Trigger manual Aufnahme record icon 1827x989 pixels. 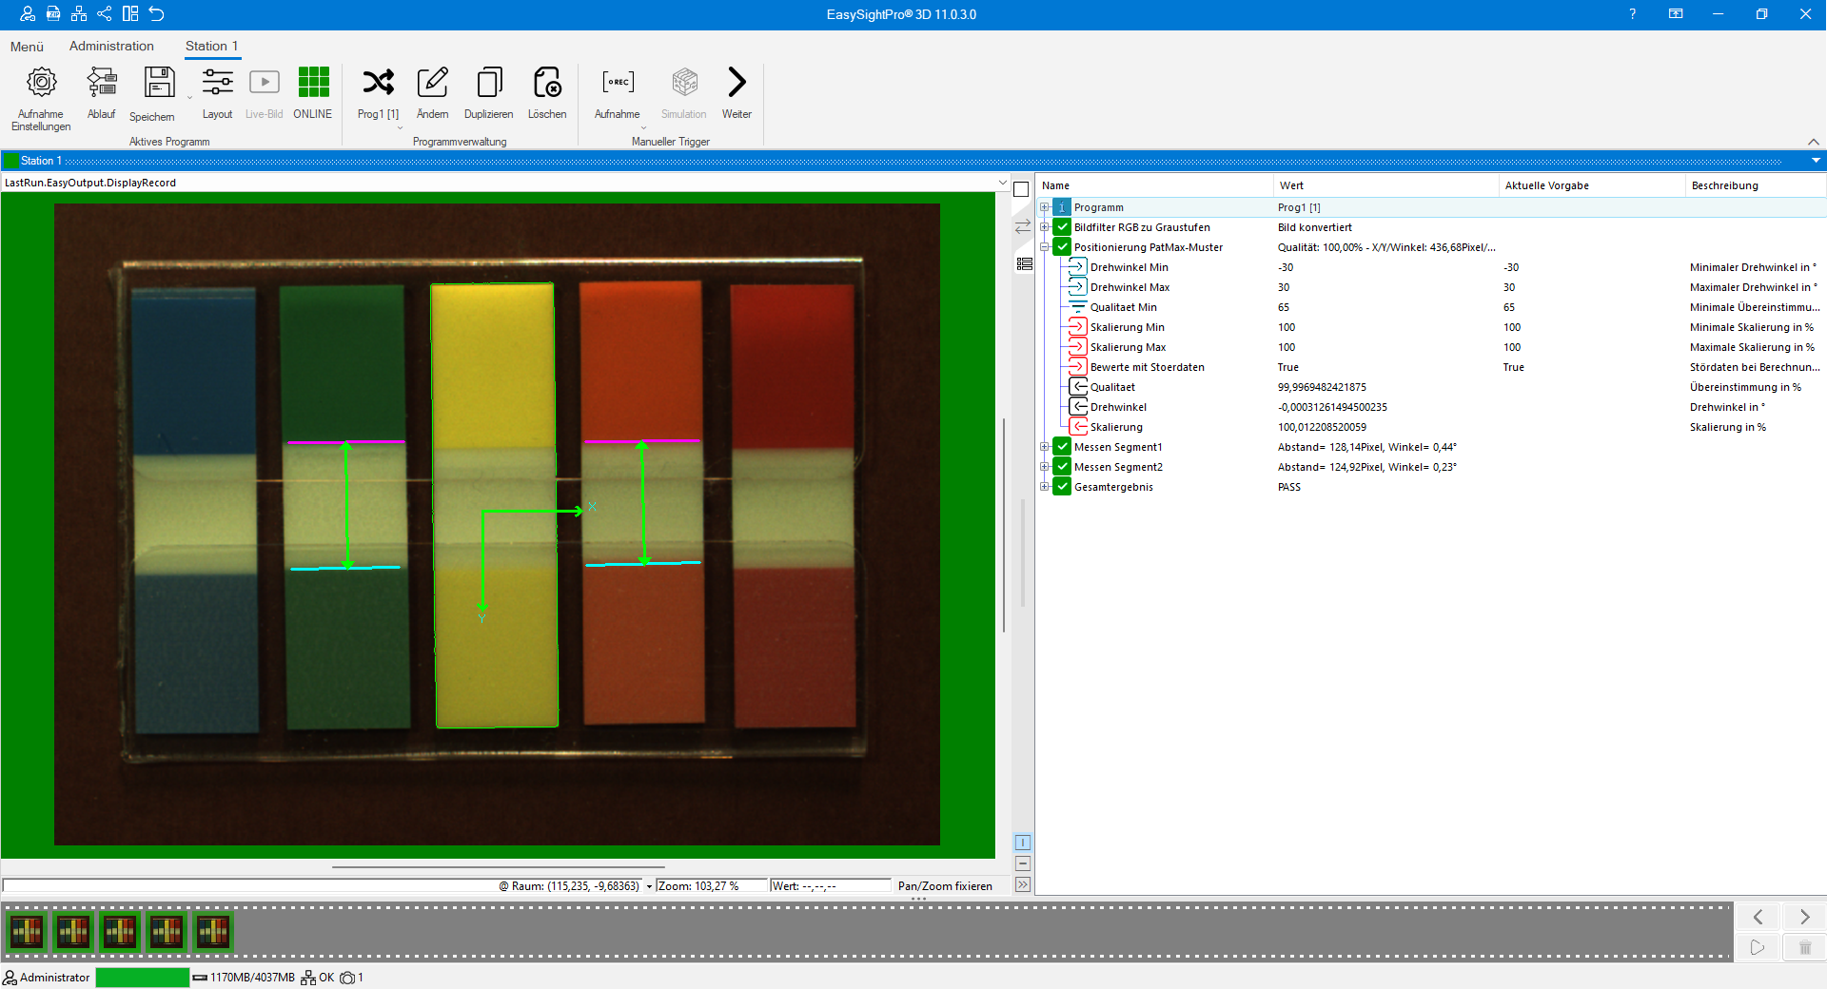pos(618,84)
